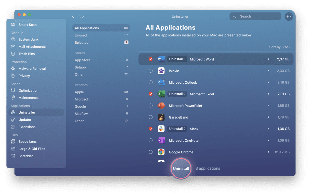Filter by Apple vendor
The width and height of the screenshot is (310, 195).
101,92
